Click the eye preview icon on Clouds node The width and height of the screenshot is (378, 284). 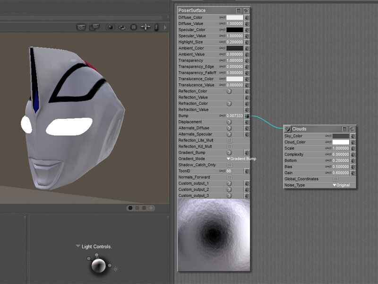[x=352, y=129]
